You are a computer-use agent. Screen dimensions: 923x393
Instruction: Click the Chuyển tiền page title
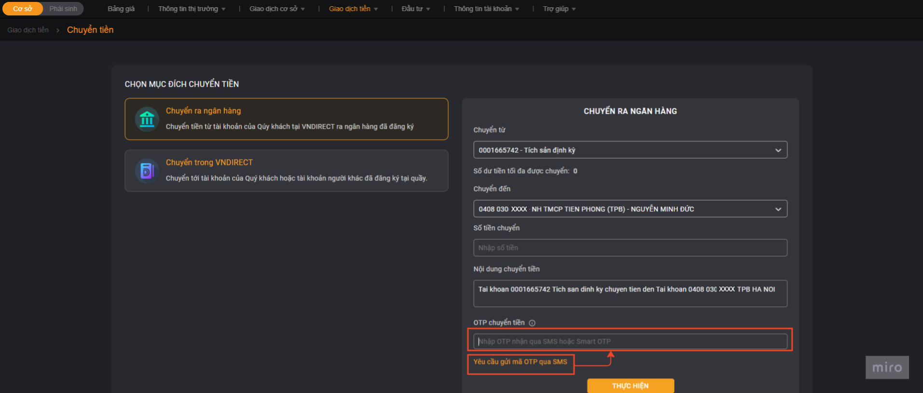[90, 30]
